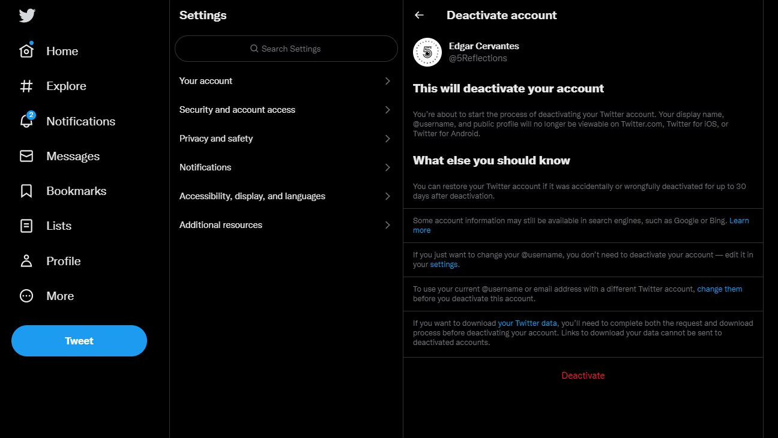Screen dimensions: 778x438
Task: Click the Lists icon in sidebar
Action: [26, 226]
